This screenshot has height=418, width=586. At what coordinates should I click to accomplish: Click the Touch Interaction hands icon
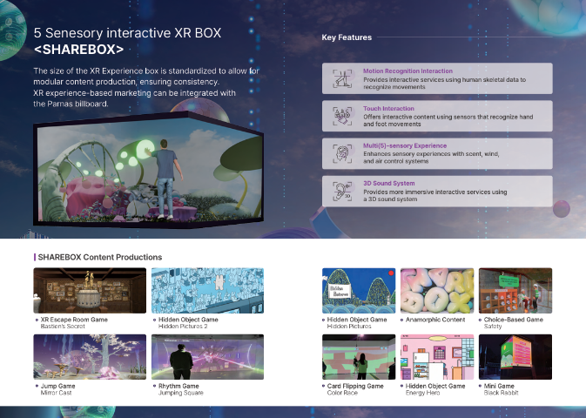[342, 116]
